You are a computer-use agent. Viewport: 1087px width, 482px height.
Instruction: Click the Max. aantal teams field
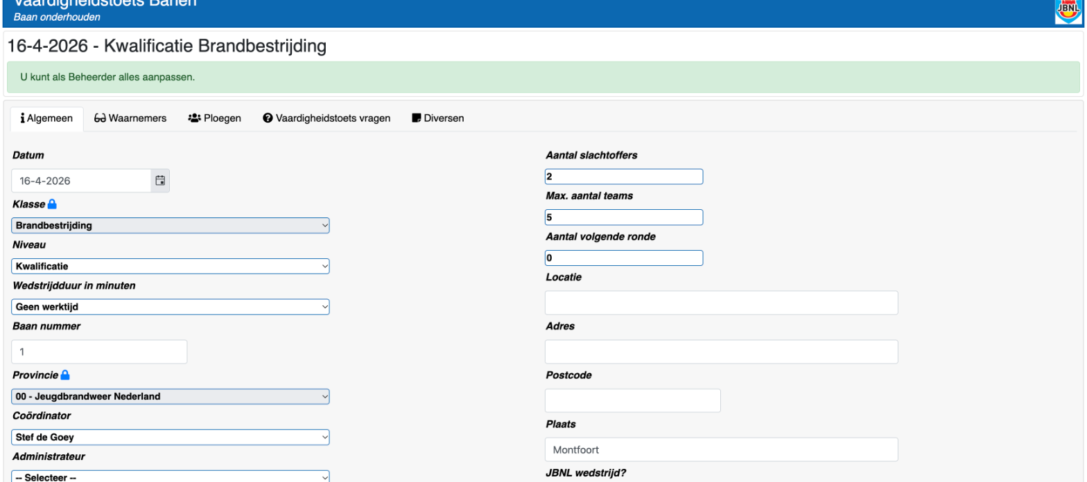coord(624,217)
